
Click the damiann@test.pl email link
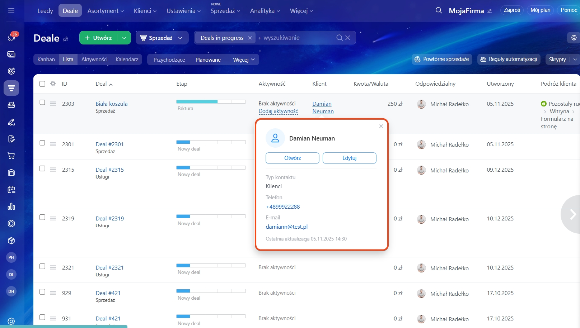(286, 227)
